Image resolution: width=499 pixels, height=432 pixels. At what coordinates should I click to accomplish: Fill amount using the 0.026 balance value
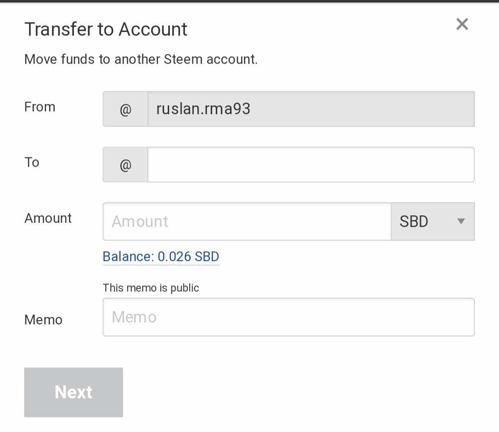(189, 257)
